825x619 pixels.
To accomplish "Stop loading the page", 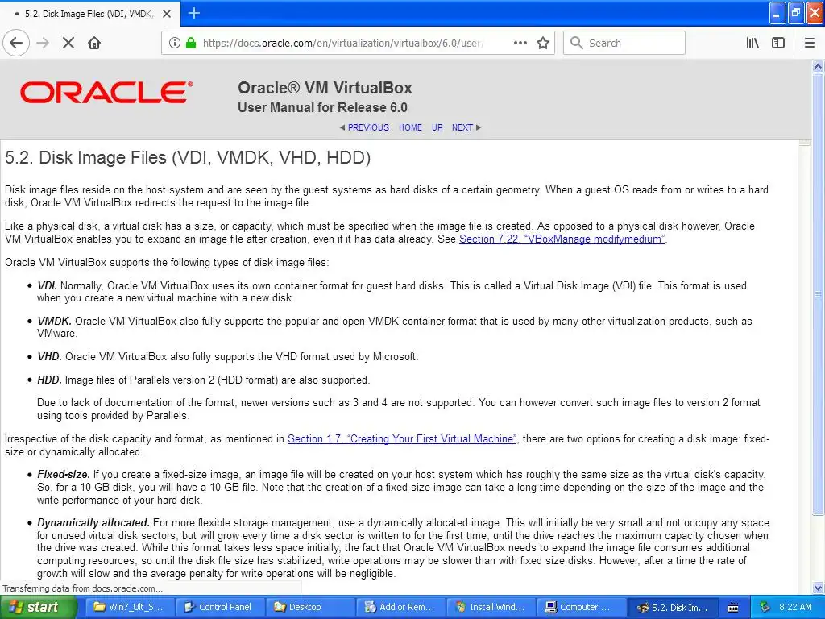I will [x=68, y=44].
